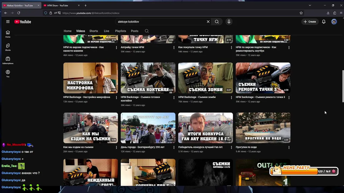The height and width of the screenshot is (193, 344).
Task: Open options for Апгрейд тачки HFM video
Action: (174, 47)
